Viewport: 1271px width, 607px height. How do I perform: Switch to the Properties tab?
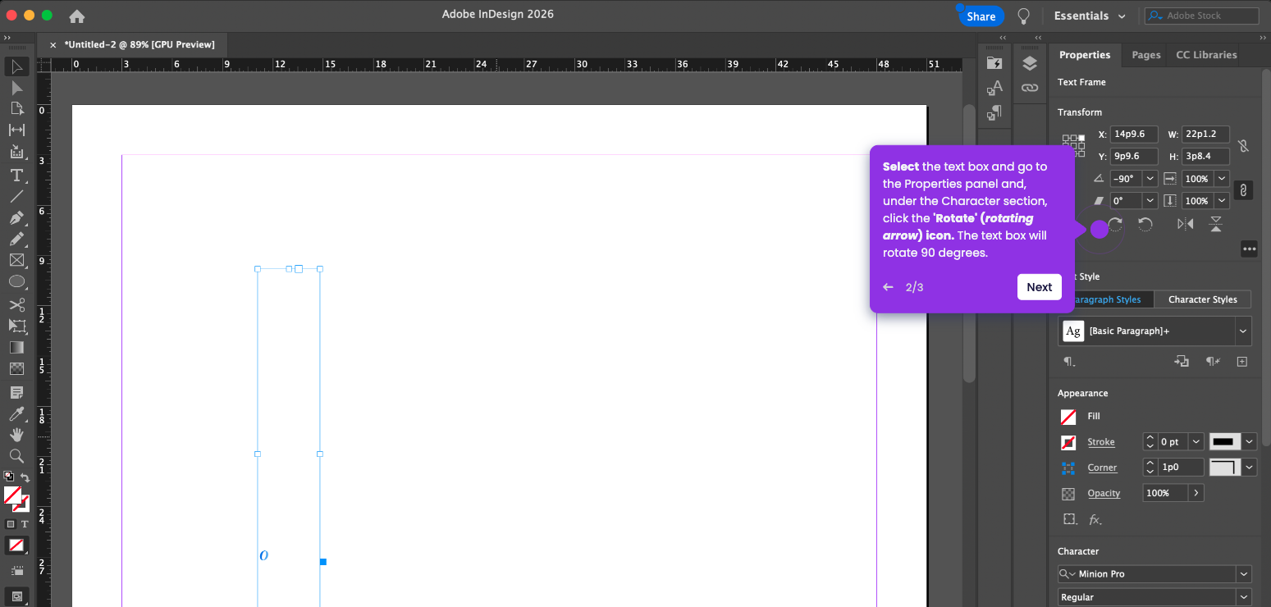click(1084, 55)
